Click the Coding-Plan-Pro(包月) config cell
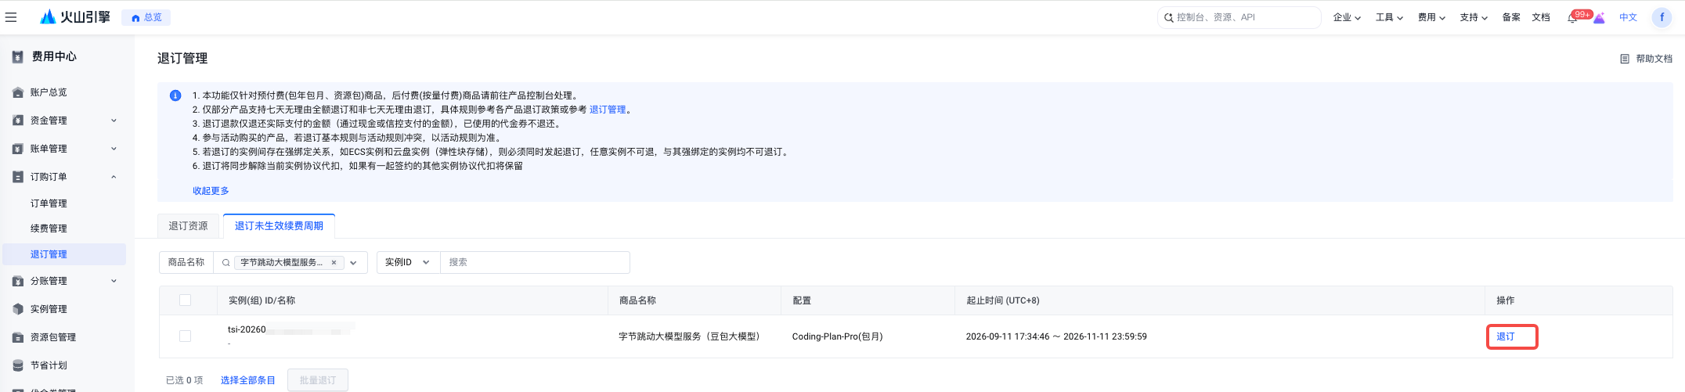Screen dimensions: 1685x392 click(838, 336)
